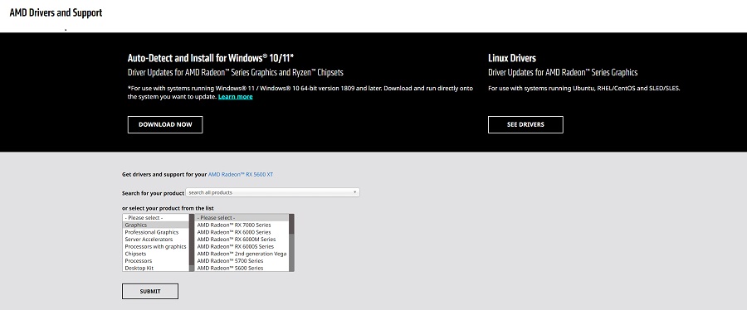Open the AMD Radeon RX 5600 XT link

click(x=241, y=175)
